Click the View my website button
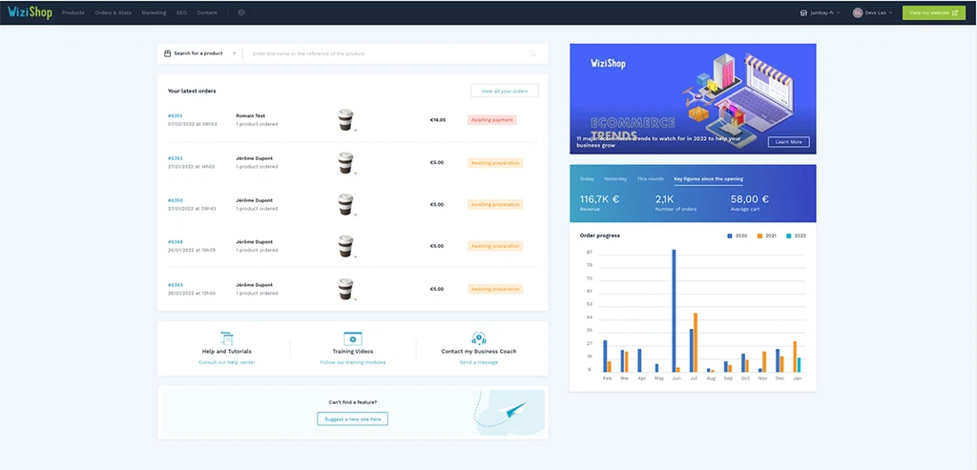977x470 pixels. pyautogui.click(x=933, y=12)
